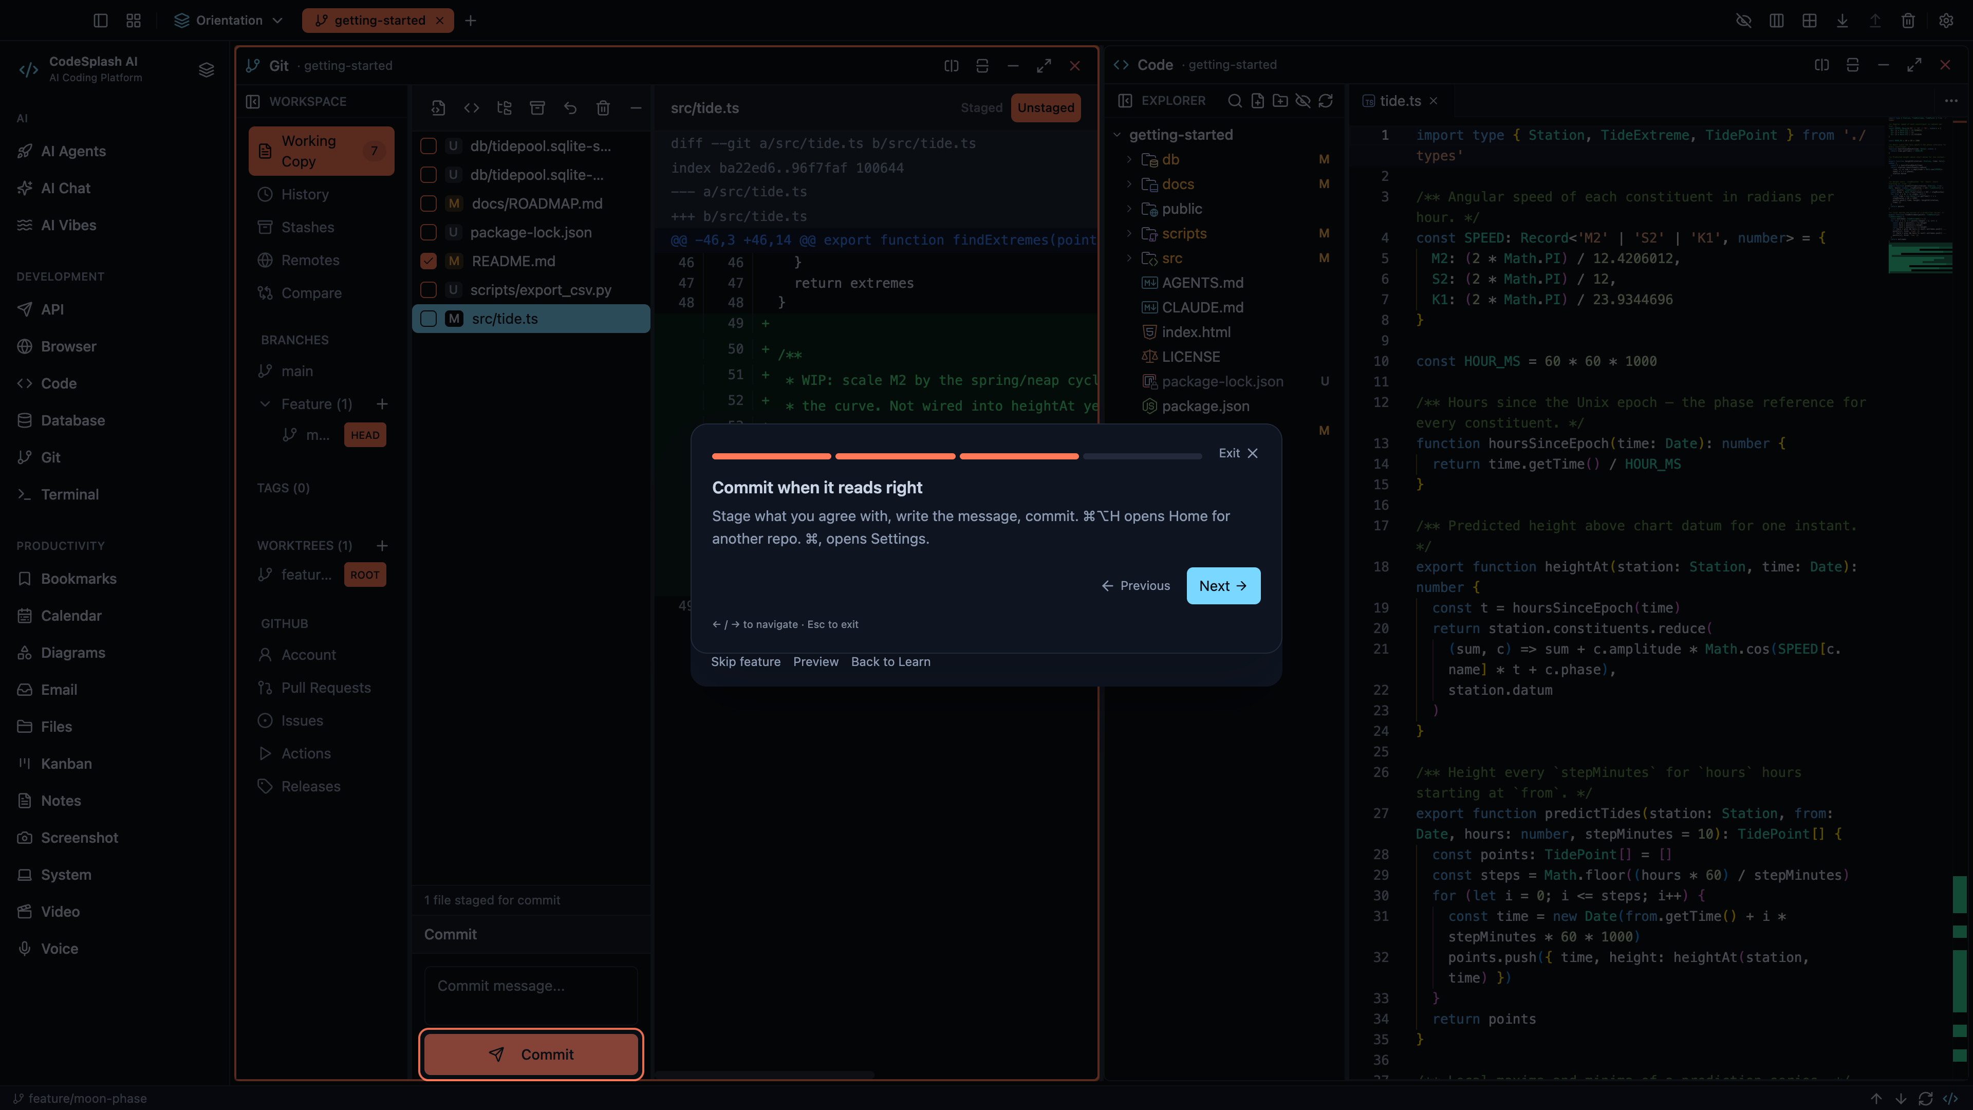Toggle the sidebar panel icon at top-left

tap(100, 21)
